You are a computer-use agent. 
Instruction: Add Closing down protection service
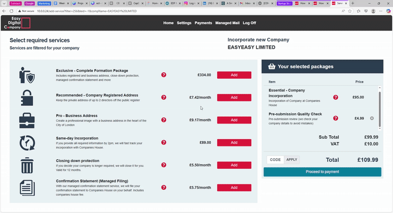click(x=234, y=165)
